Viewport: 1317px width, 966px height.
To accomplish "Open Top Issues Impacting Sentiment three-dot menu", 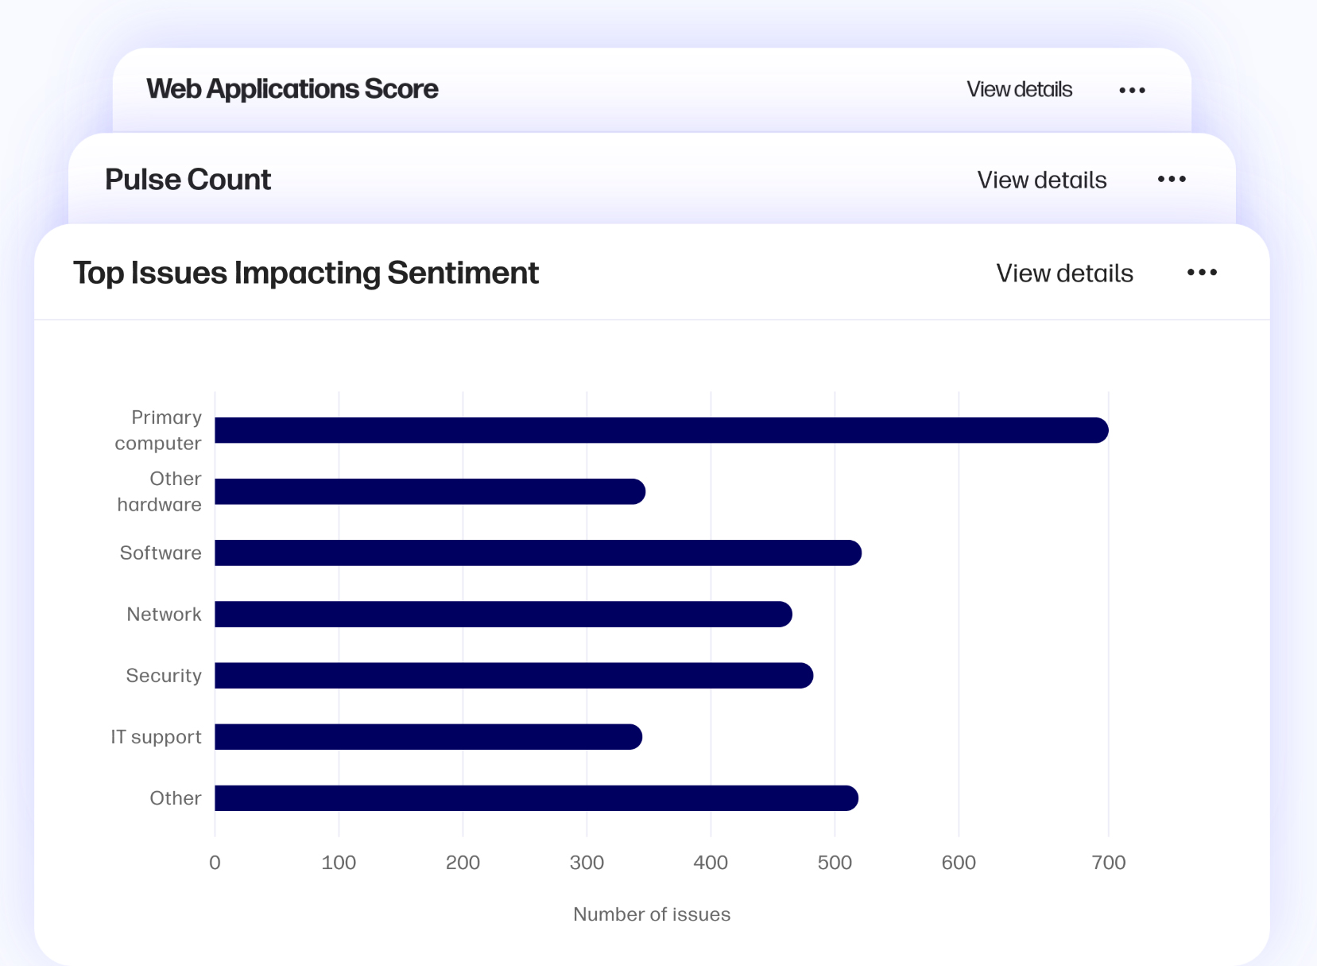I will click(1202, 273).
